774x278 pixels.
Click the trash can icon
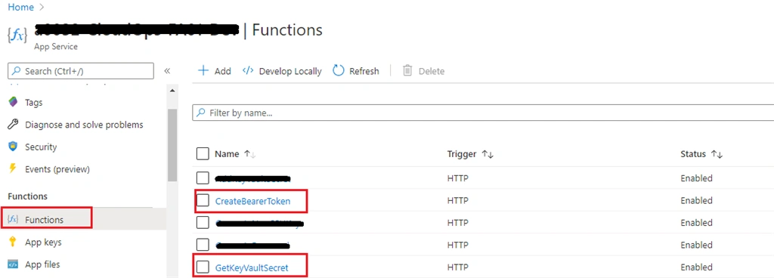[x=407, y=70]
